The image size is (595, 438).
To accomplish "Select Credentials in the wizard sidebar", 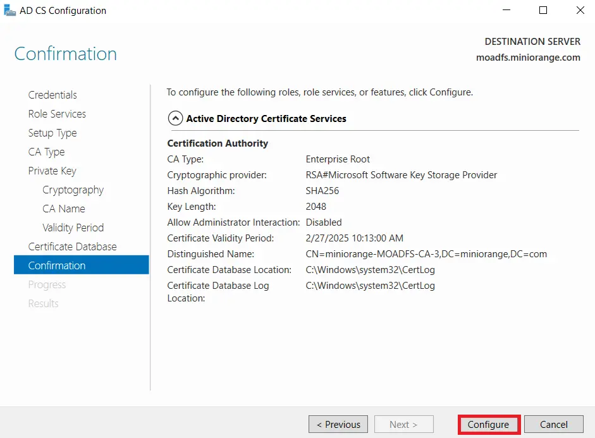I will 52,95.
